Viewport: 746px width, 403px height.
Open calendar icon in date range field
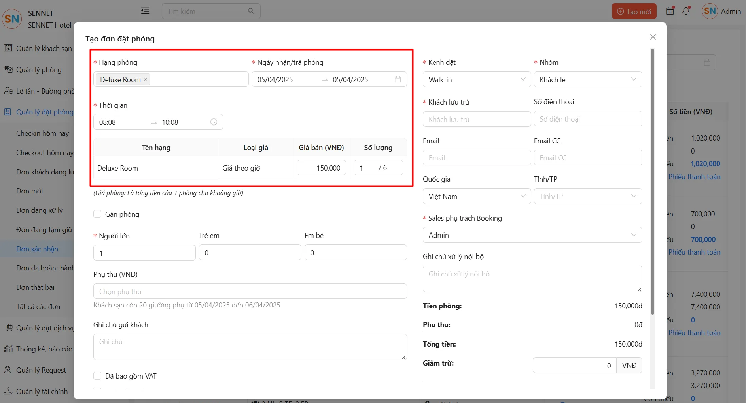coord(398,79)
